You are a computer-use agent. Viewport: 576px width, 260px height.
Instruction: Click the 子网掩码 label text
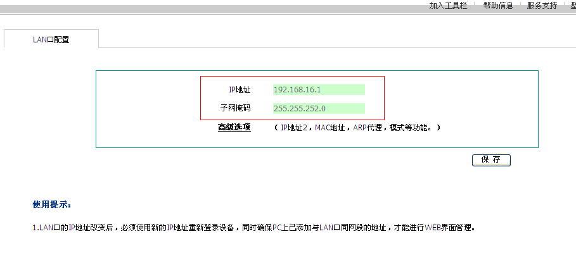pyautogui.click(x=235, y=108)
